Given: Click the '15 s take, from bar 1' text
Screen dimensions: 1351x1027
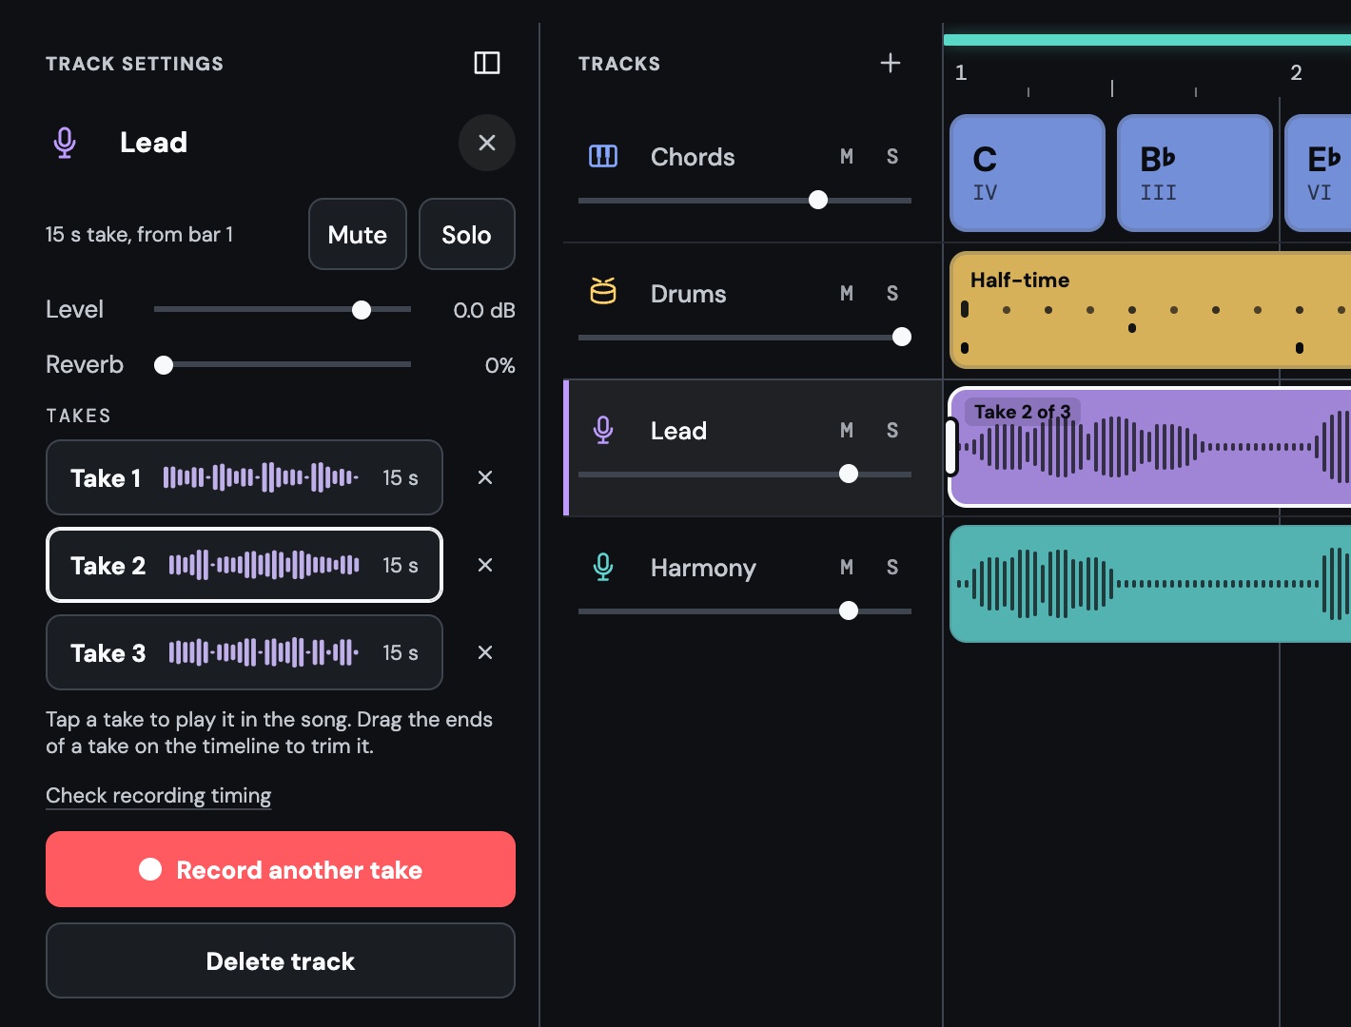Looking at the screenshot, I should tap(139, 234).
